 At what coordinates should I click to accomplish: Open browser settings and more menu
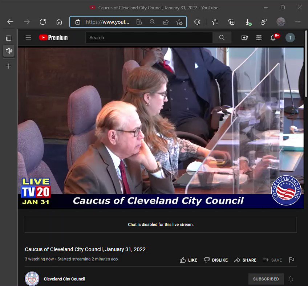point(298,22)
